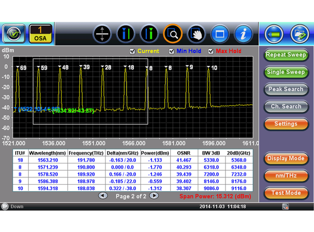Click the Page 2 of 2 indicator
Viewport: 314px width, 232px height.
pos(131,196)
